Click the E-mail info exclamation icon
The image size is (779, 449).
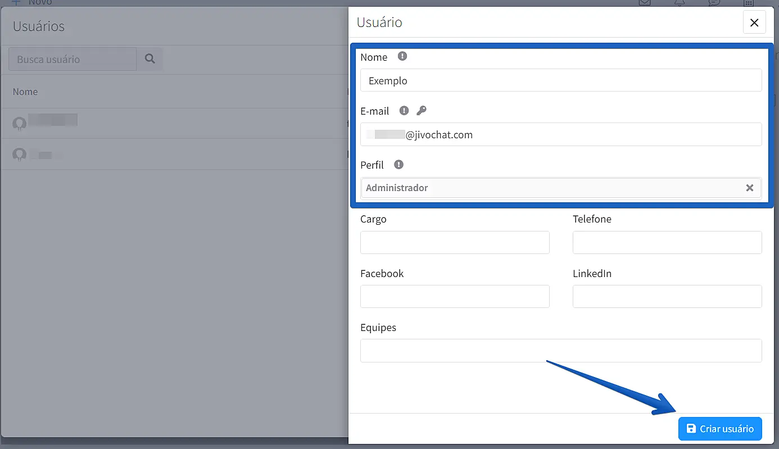coord(404,111)
